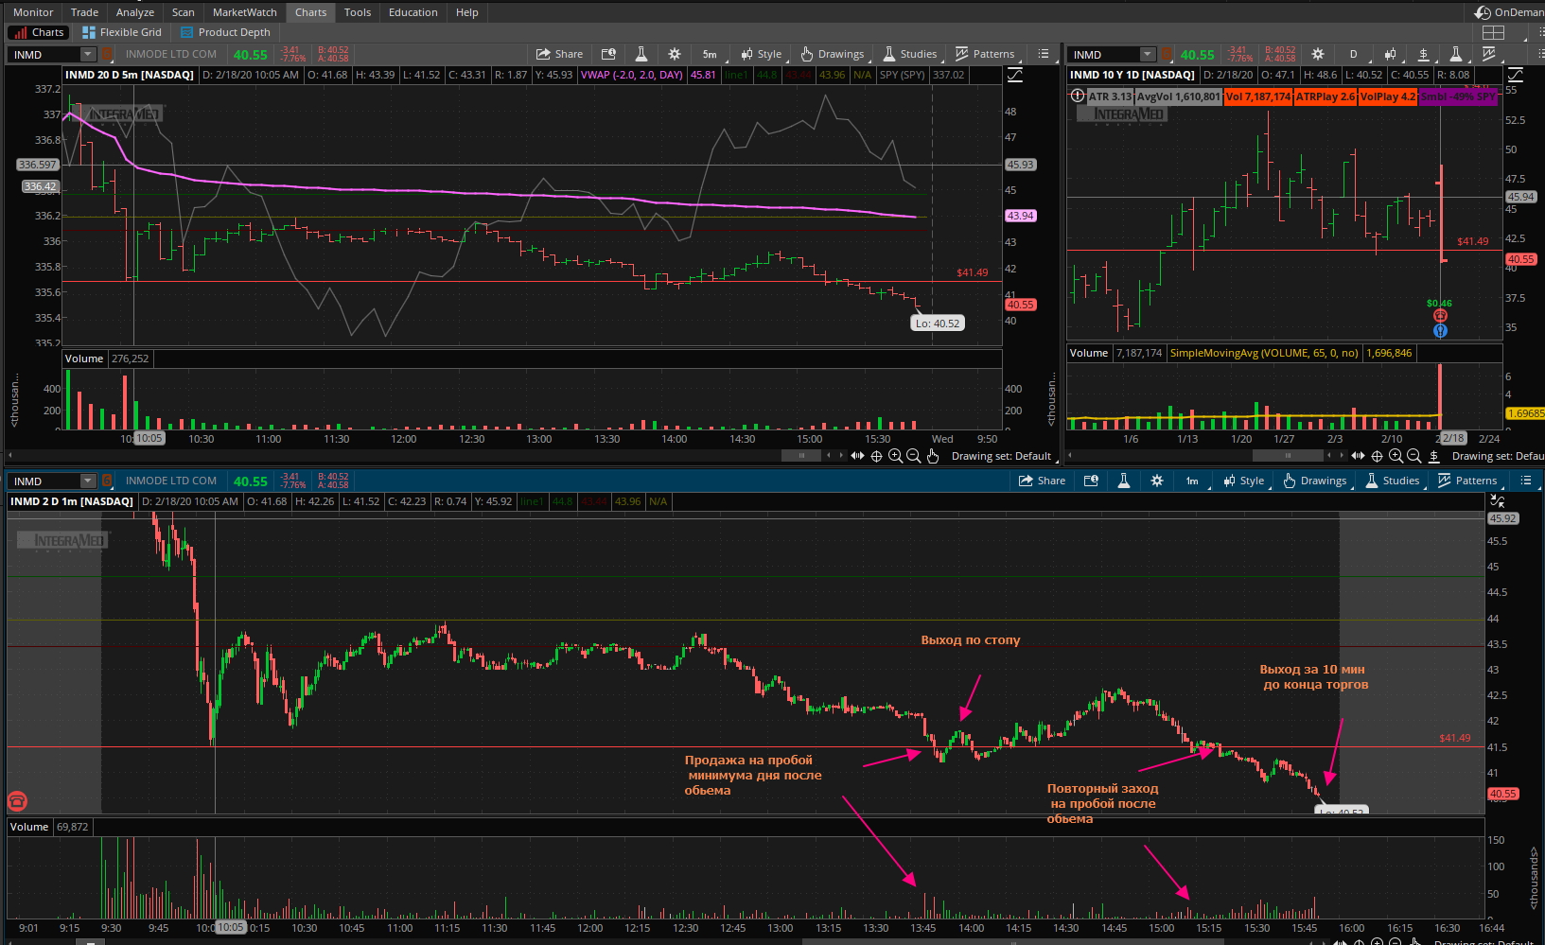Click the symbol field in the 1m chart
This screenshot has height=945, width=1545.
point(44,481)
